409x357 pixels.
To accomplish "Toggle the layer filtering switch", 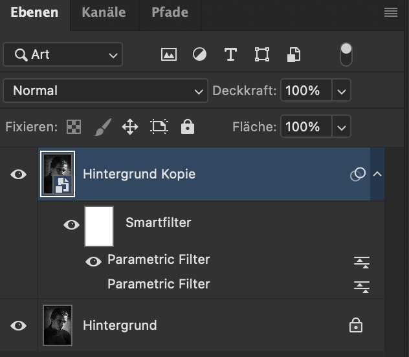I will pyautogui.click(x=346, y=54).
